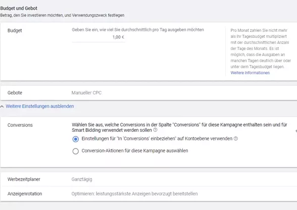Viewport: 297px width, 210px height.
Task: Select 'Einstellungen für In Conversions einbeziehen' radio button
Action: pos(76,139)
